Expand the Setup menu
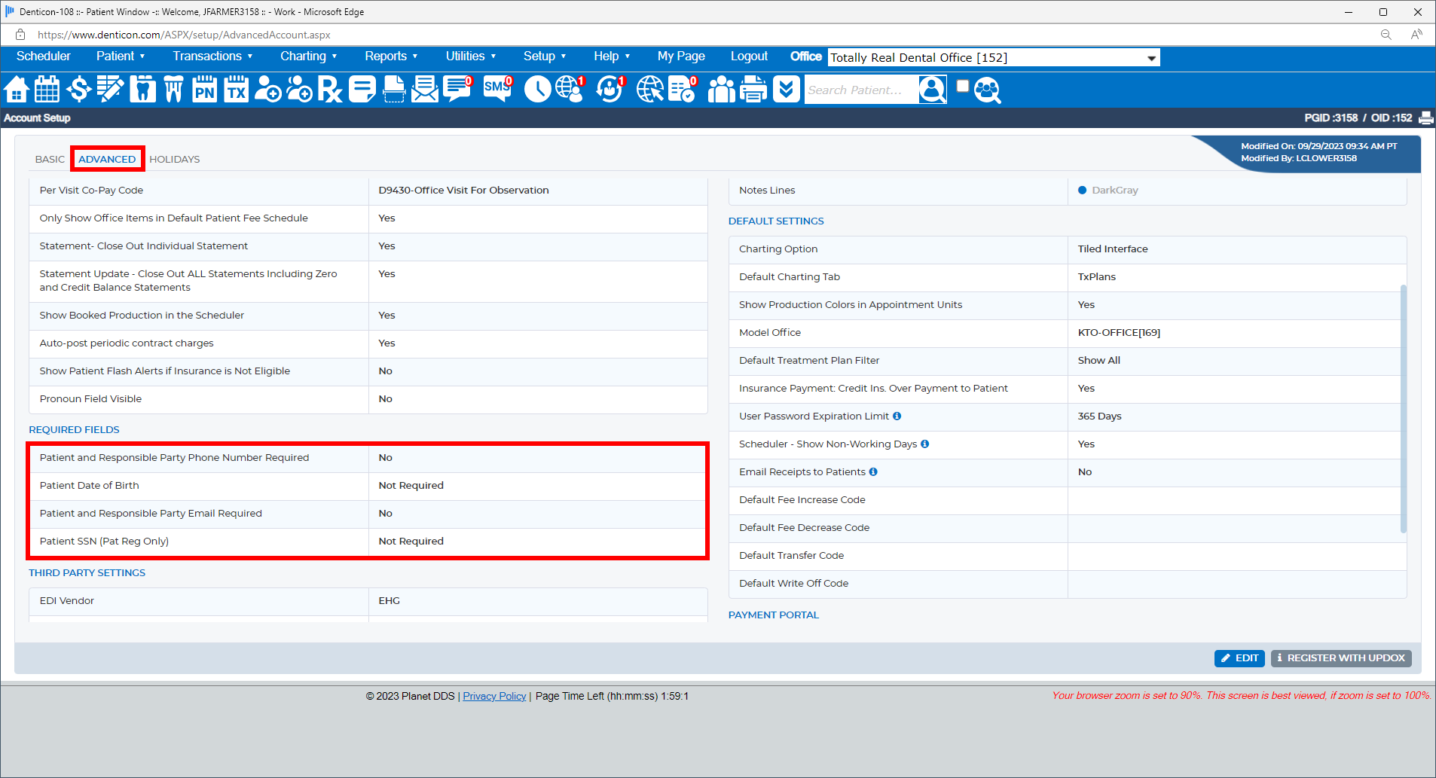 [544, 56]
